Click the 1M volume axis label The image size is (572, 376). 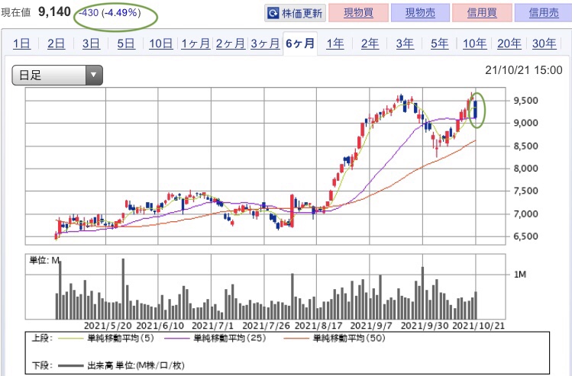click(520, 275)
